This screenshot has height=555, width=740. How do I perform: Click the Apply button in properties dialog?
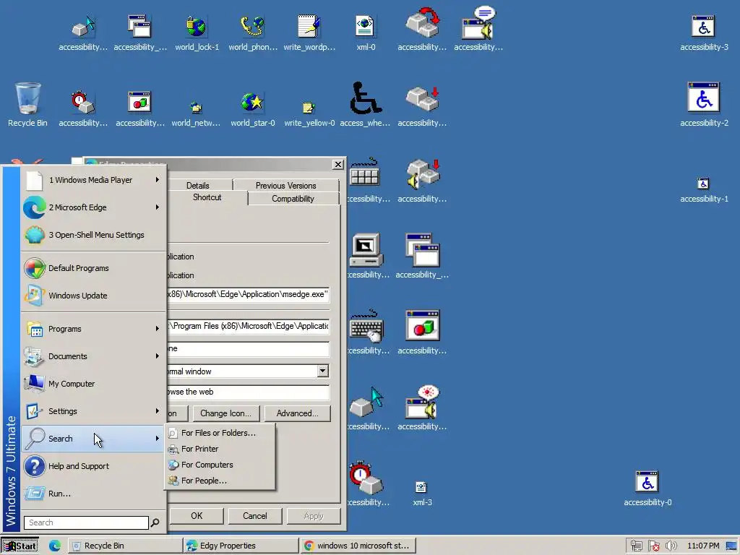point(314,516)
